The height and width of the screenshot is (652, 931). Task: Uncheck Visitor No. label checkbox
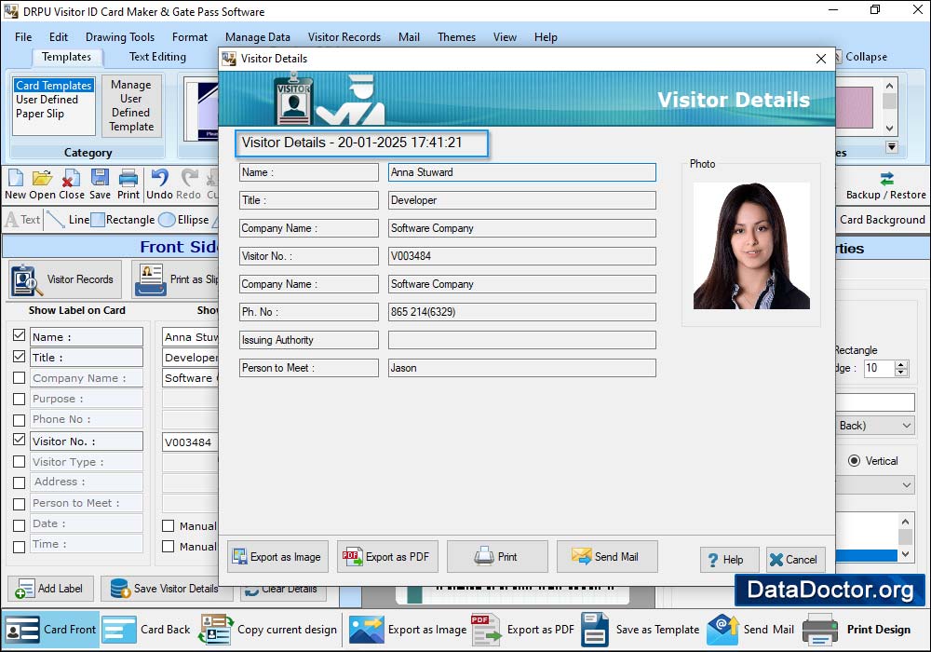[x=19, y=440]
